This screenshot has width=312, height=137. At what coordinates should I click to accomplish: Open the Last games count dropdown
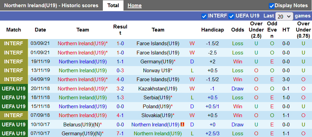pos(284,16)
